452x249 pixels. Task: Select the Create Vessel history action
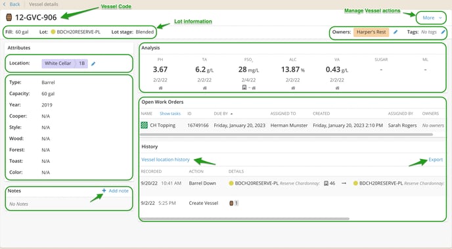(204, 203)
